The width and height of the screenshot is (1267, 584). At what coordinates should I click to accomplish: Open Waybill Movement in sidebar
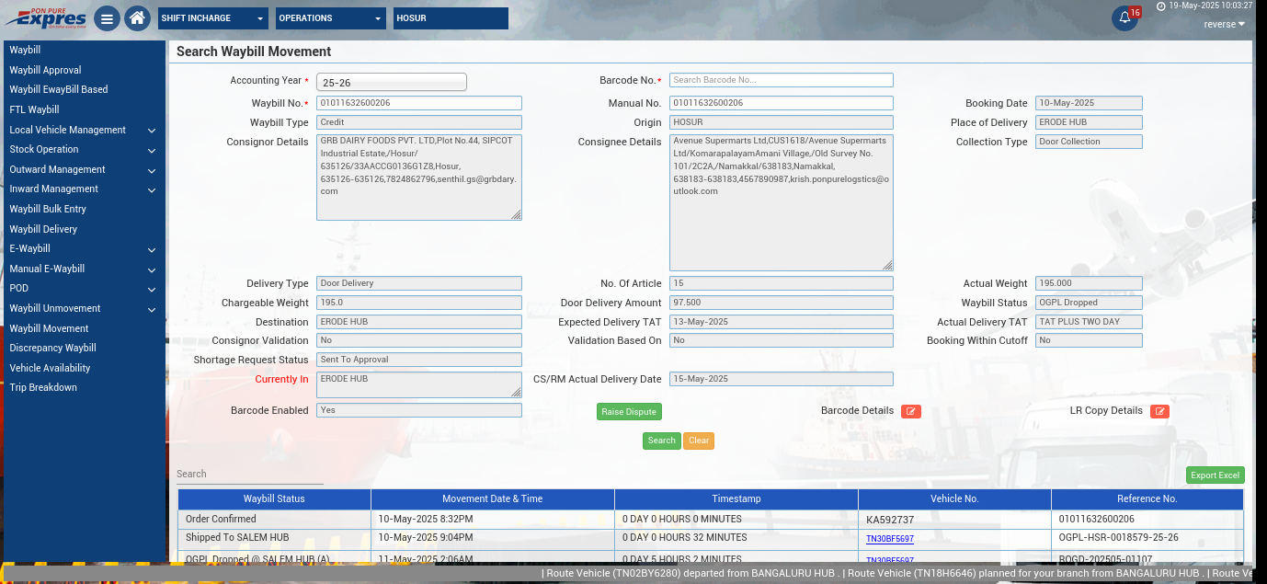(50, 328)
